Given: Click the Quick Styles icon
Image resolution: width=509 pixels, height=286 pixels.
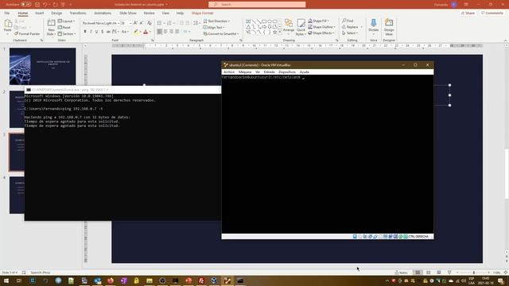Looking at the screenshot, I should point(301,27).
